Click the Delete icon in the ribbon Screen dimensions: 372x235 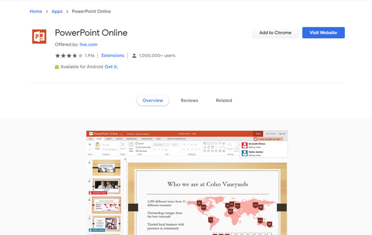tap(123, 146)
